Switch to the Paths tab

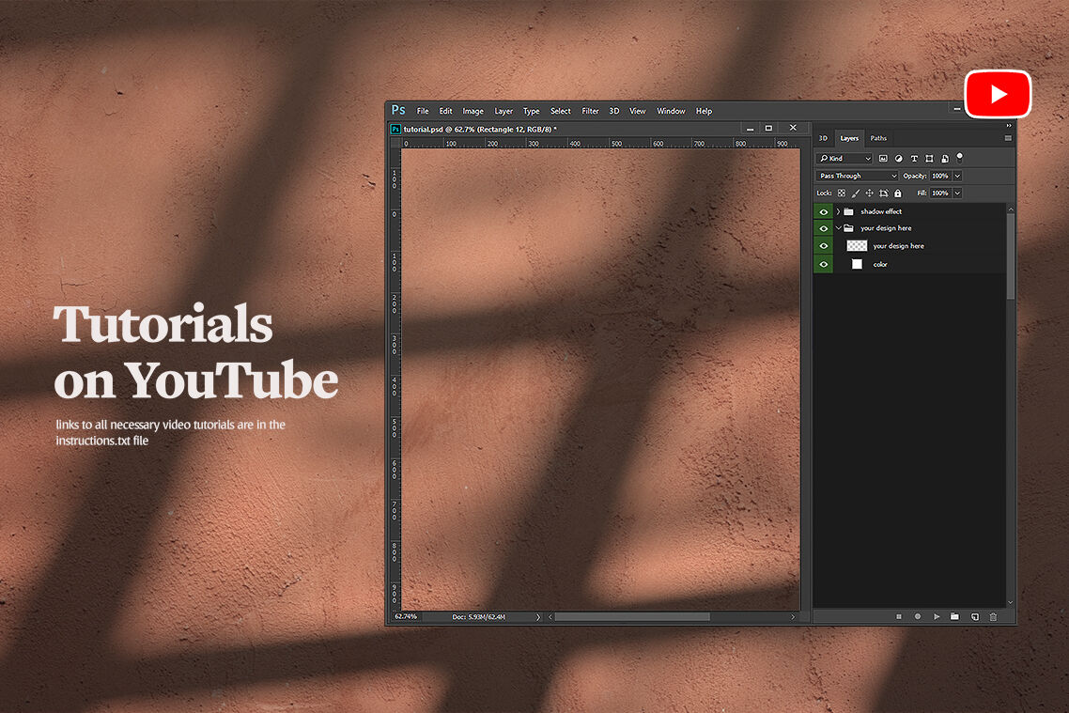pyautogui.click(x=878, y=138)
